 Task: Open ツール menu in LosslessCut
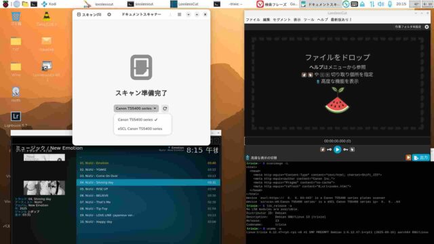click(x=309, y=20)
